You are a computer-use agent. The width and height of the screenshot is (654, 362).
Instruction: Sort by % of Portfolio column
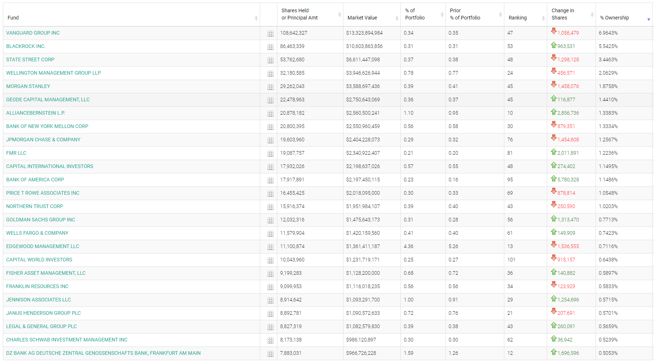click(423, 14)
